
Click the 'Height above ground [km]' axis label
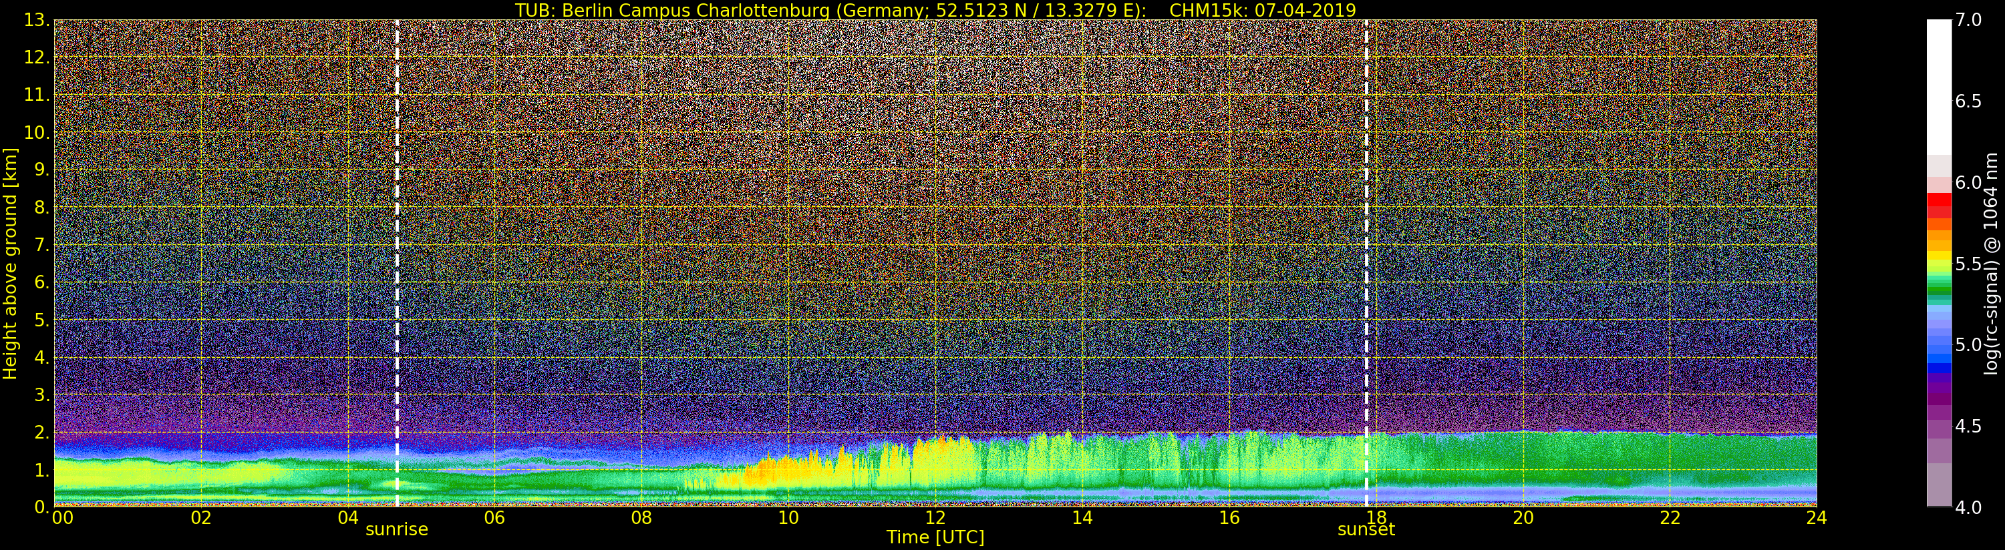[10, 263]
